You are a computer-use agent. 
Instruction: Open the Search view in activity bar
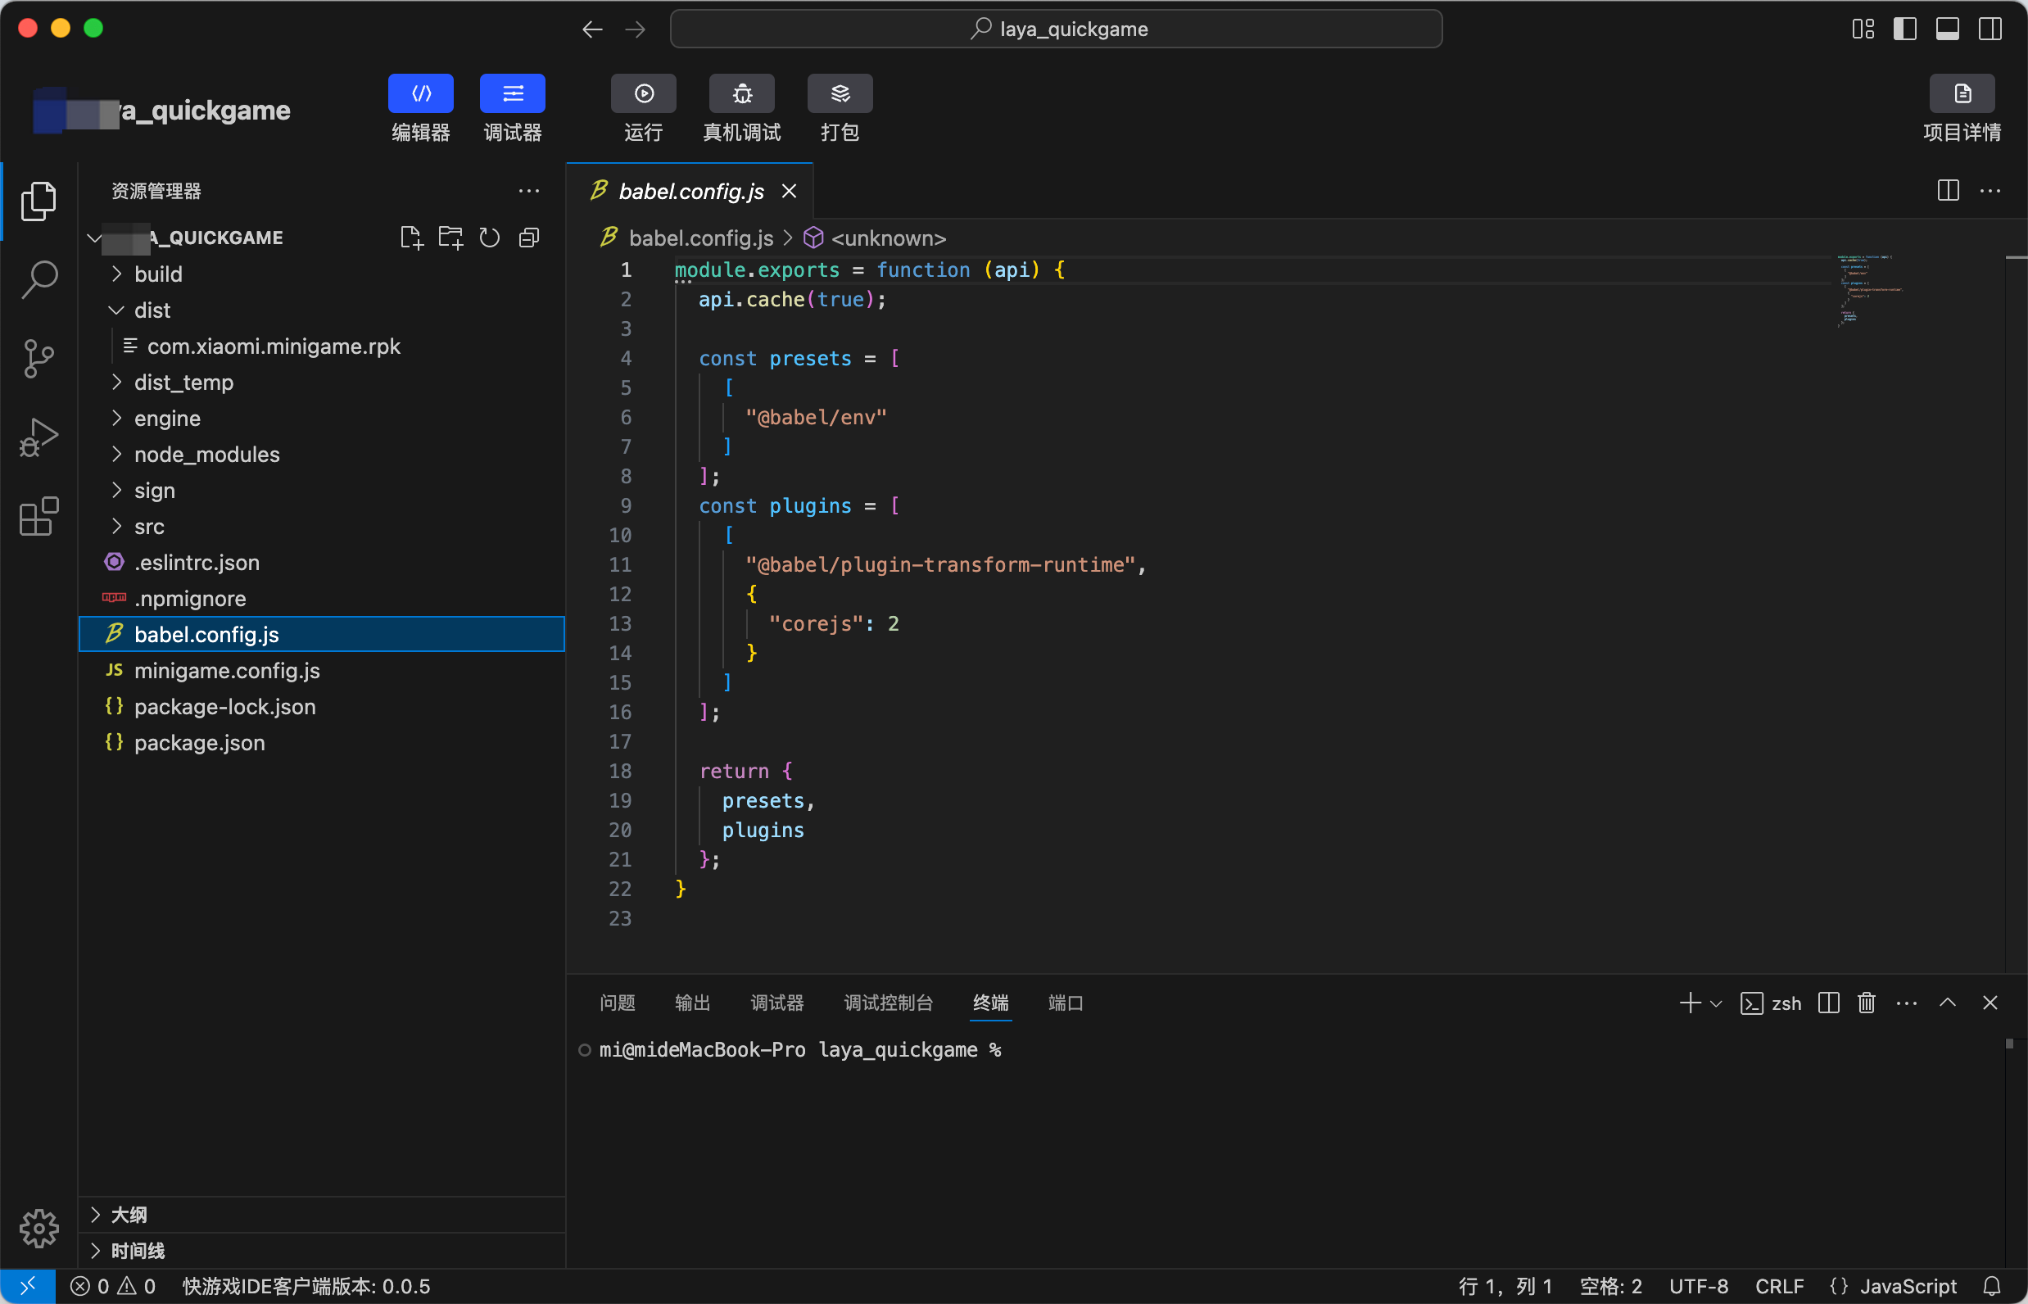pyautogui.click(x=39, y=279)
